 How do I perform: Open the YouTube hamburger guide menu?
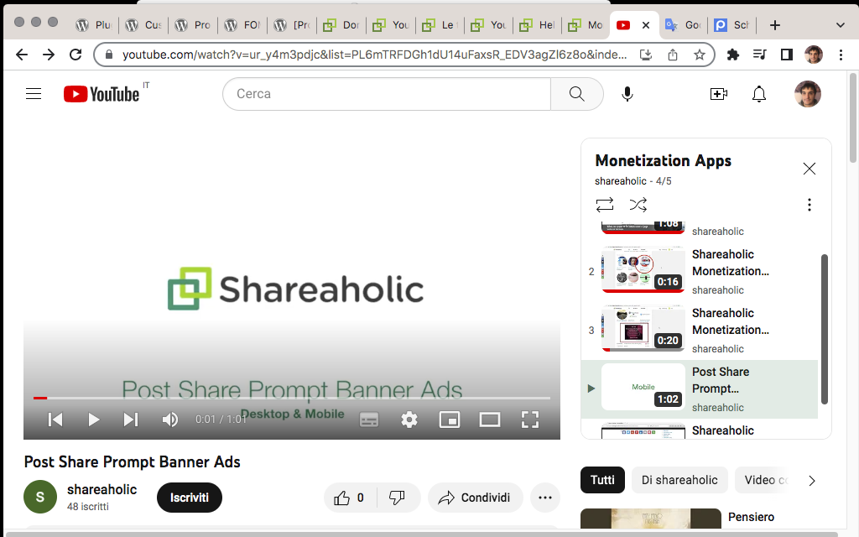[x=34, y=94]
